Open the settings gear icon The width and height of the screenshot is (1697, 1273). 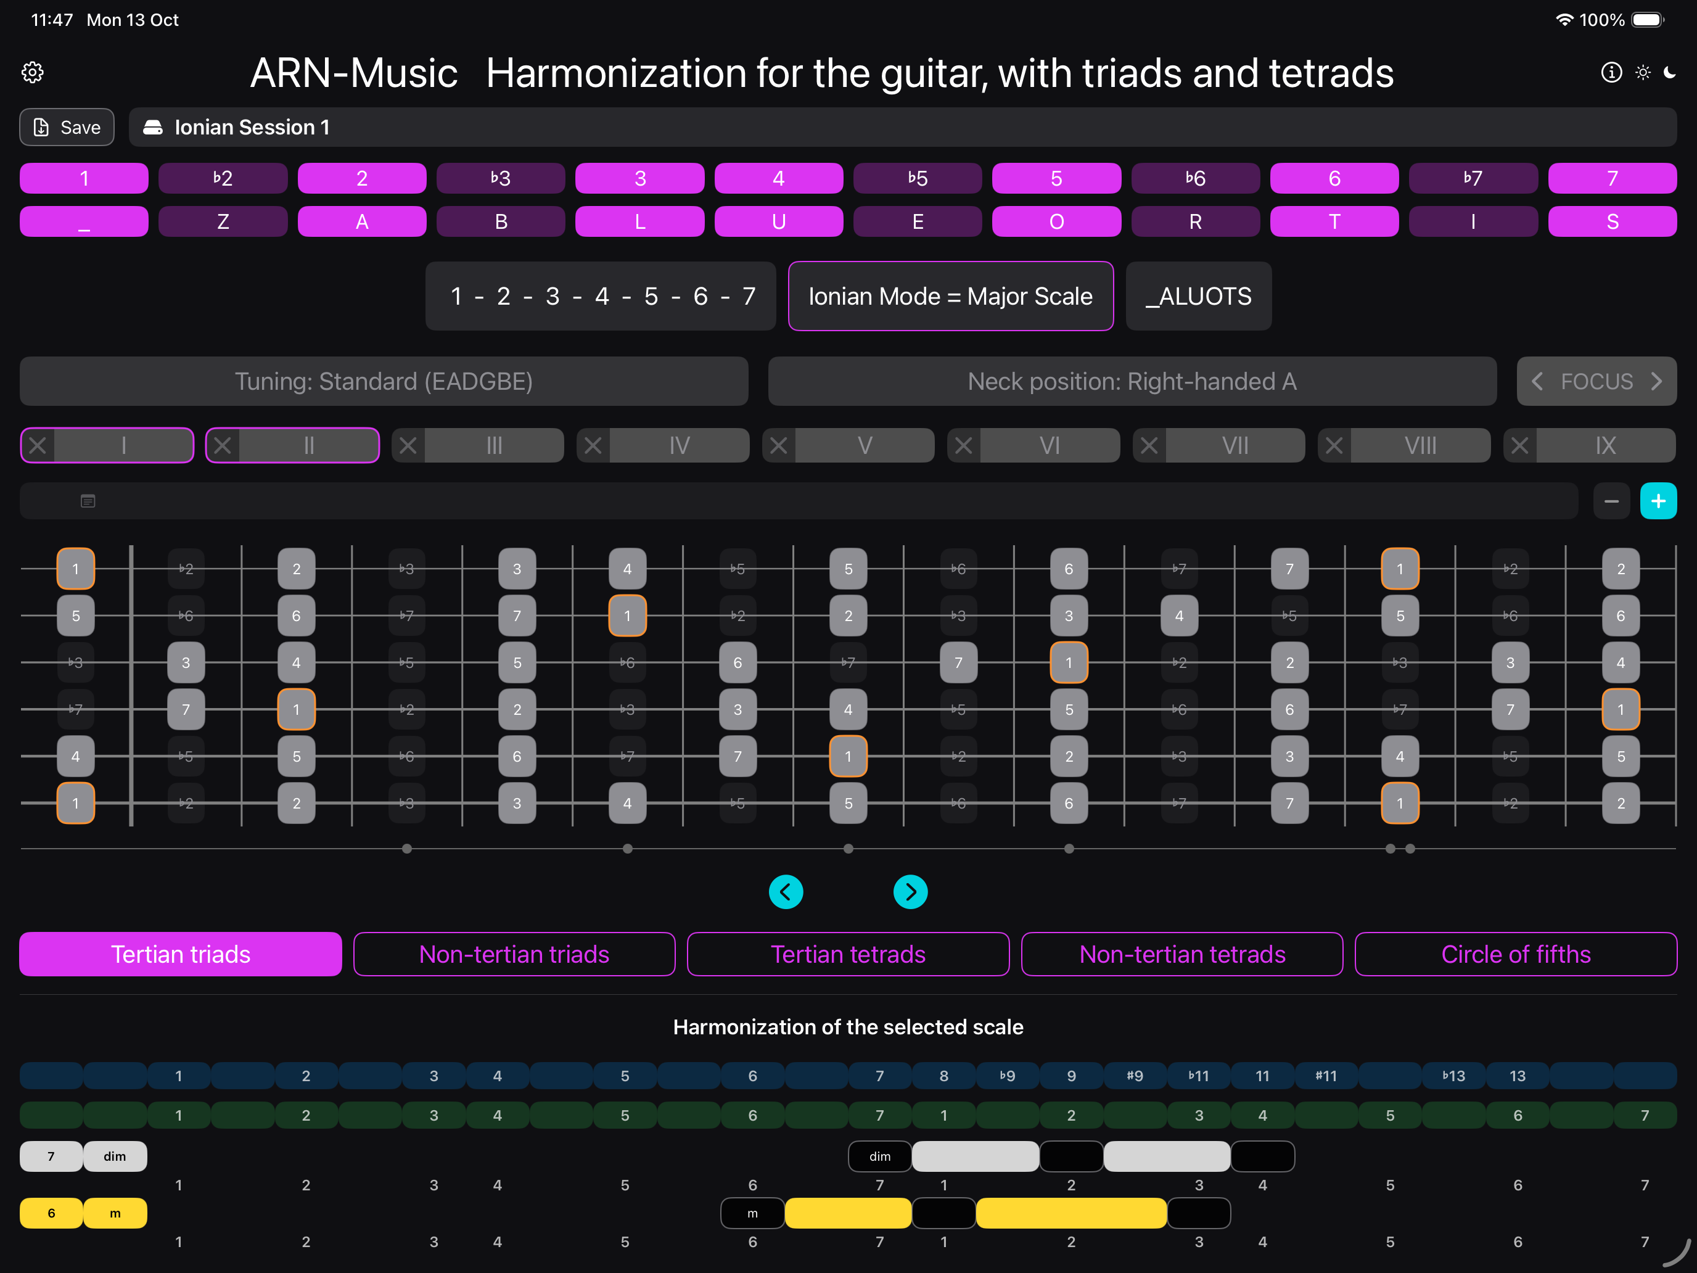pos(32,73)
